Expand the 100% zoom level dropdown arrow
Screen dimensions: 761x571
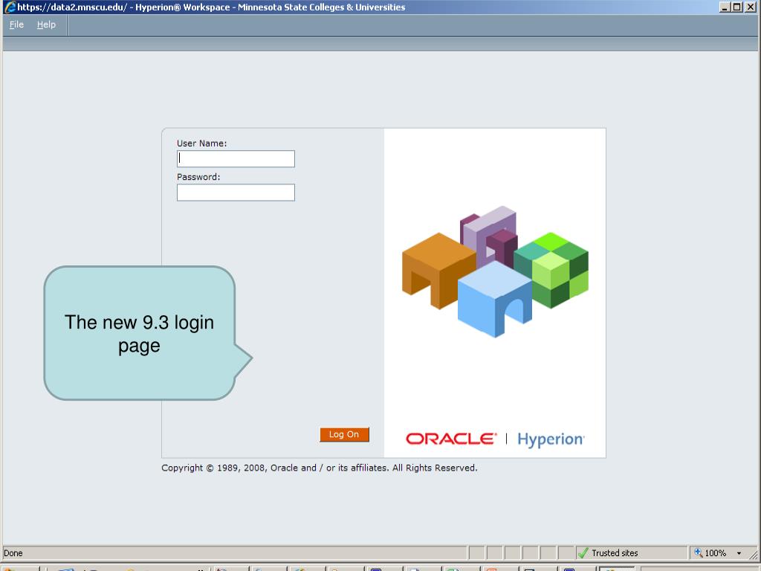pos(739,553)
